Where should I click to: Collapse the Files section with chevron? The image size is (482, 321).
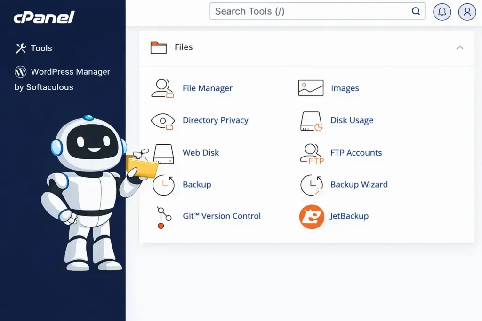(x=460, y=47)
